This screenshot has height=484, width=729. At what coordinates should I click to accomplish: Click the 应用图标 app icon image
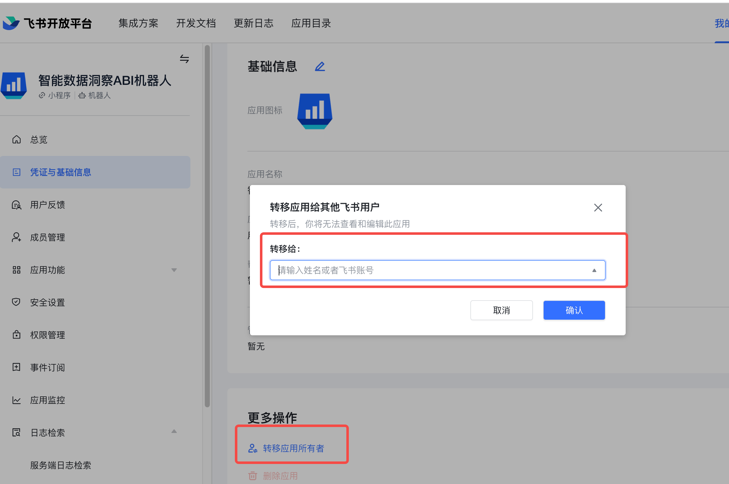point(315,111)
